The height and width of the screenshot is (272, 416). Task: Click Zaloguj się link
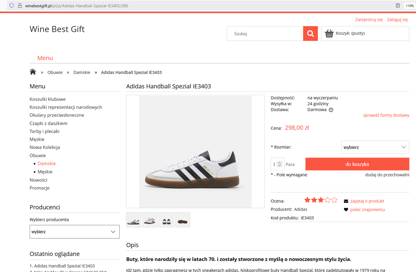pyautogui.click(x=397, y=20)
